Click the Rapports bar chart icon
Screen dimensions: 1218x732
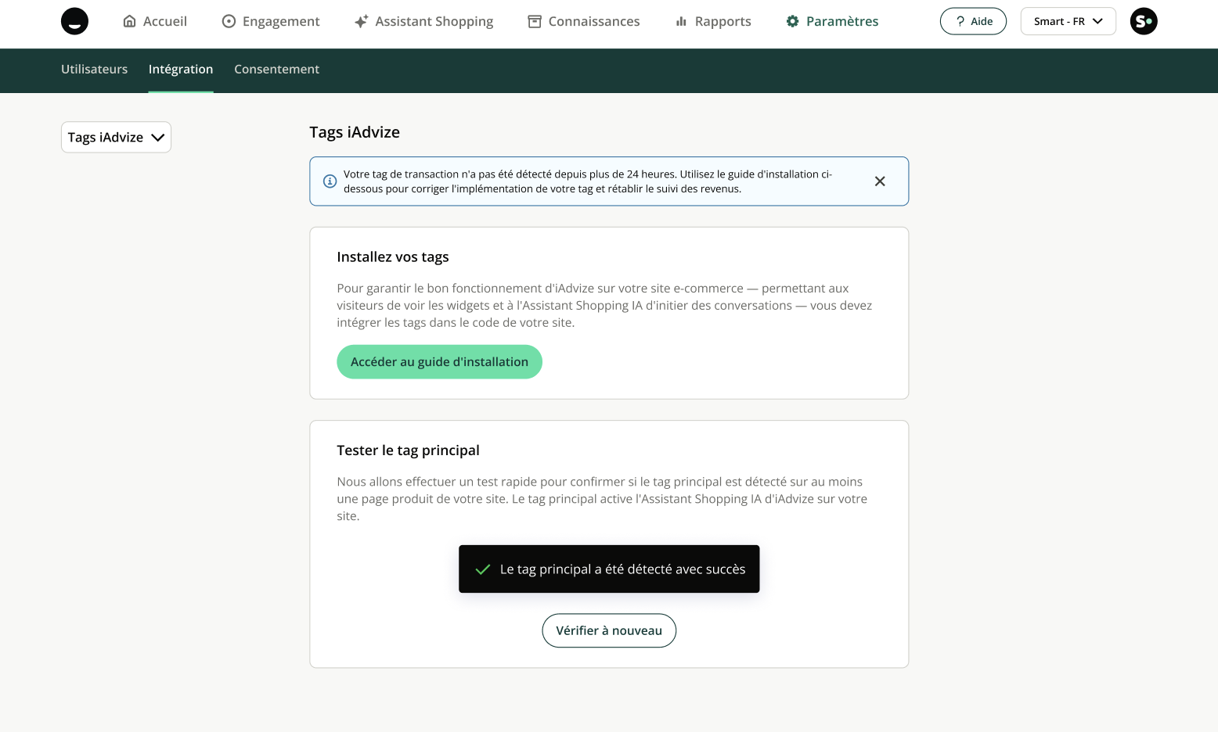coord(681,21)
